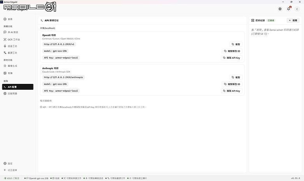Click the real-time log panel server icon
Viewport: 304px width, 181px height.
pos(253,20)
